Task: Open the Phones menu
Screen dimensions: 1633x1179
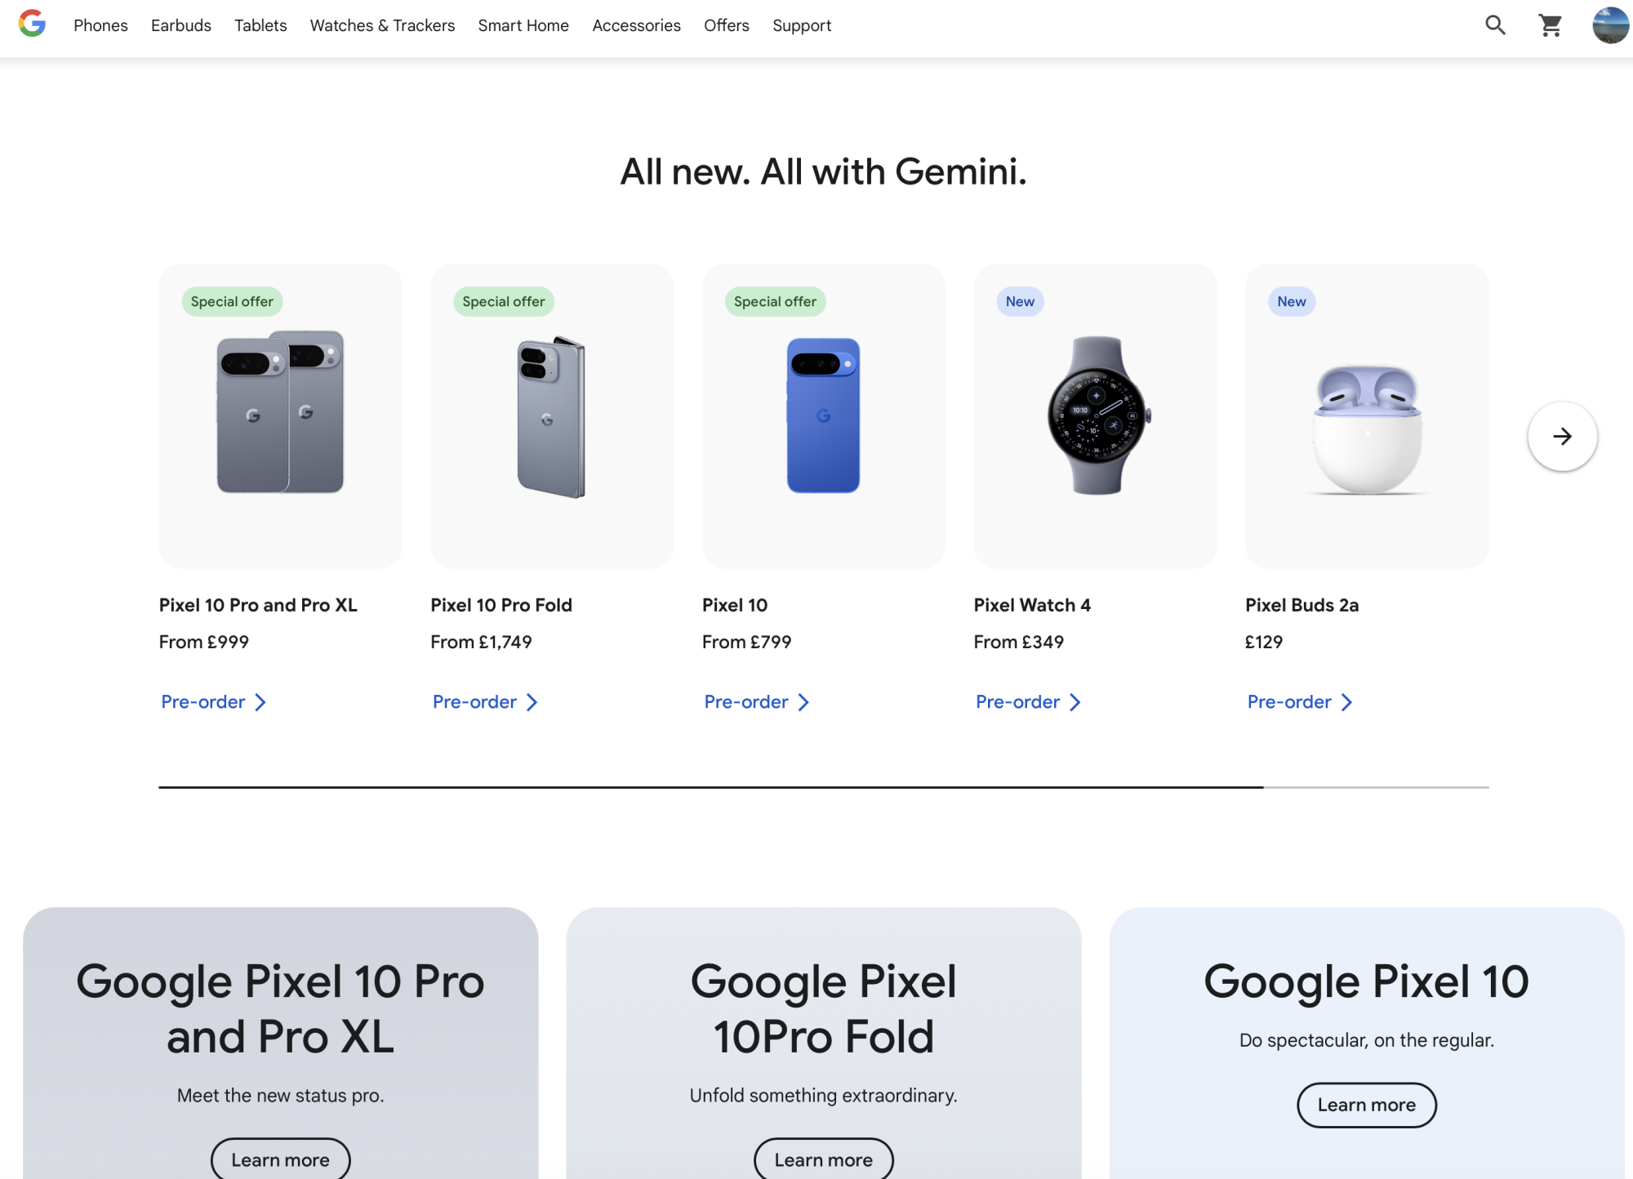Action: coord(100,25)
